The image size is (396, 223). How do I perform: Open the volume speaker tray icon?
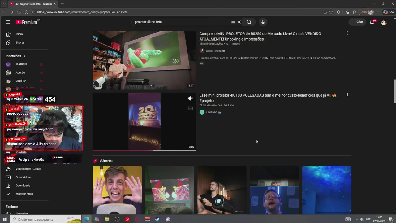pos(362,219)
